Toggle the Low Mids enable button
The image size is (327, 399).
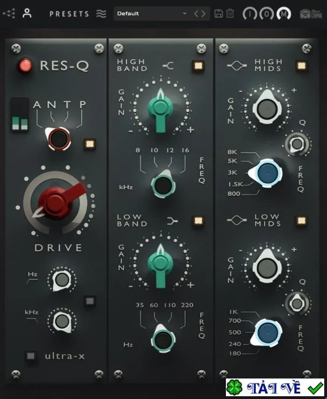301,220
